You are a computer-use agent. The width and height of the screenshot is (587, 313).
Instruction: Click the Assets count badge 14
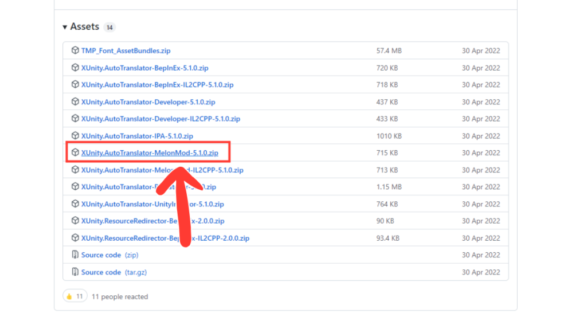(x=109, y=28)
